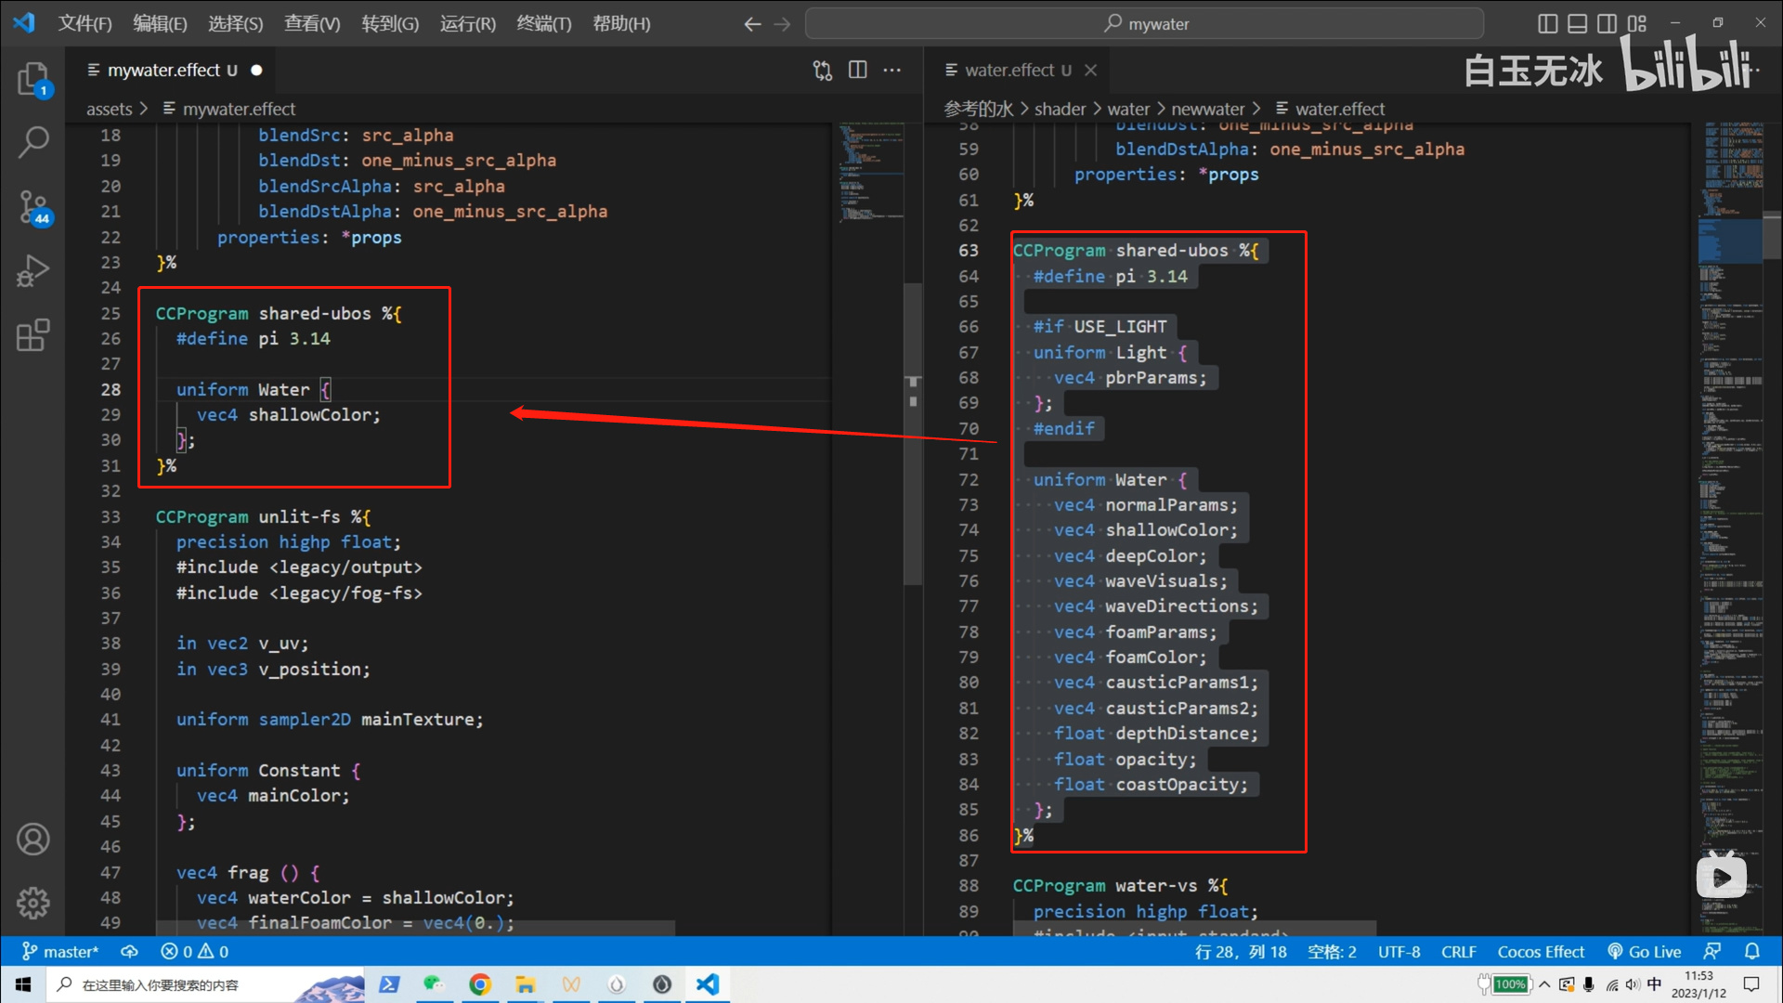Open more actions ellipsis in left editor

tap(892, 70)
